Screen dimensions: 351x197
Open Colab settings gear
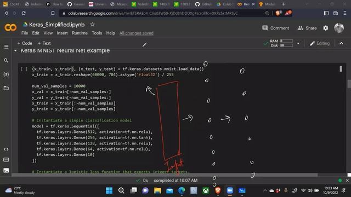tap(325, 28)
